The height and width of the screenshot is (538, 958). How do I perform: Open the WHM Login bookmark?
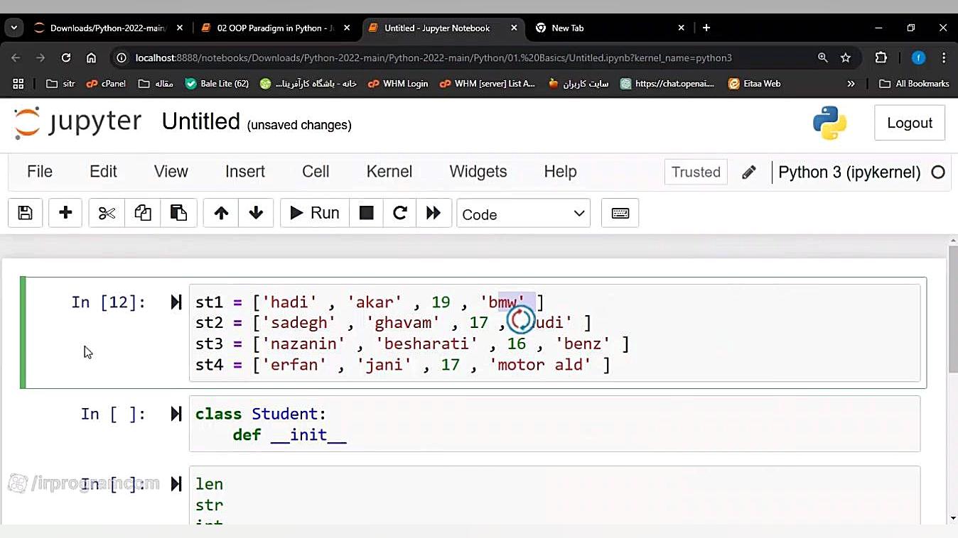398,84
